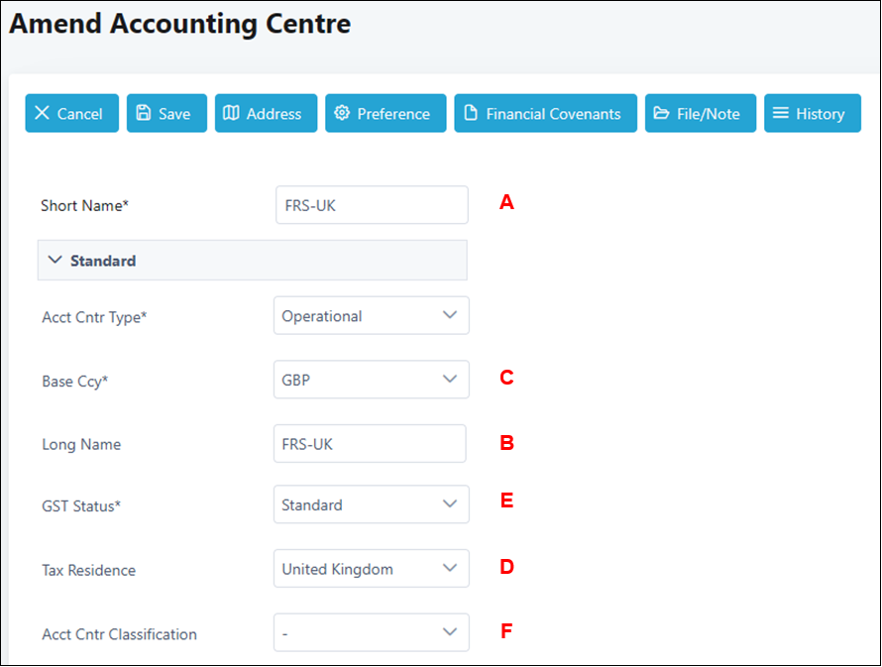Collapse the Standard section chevron

tap(55, 261)
